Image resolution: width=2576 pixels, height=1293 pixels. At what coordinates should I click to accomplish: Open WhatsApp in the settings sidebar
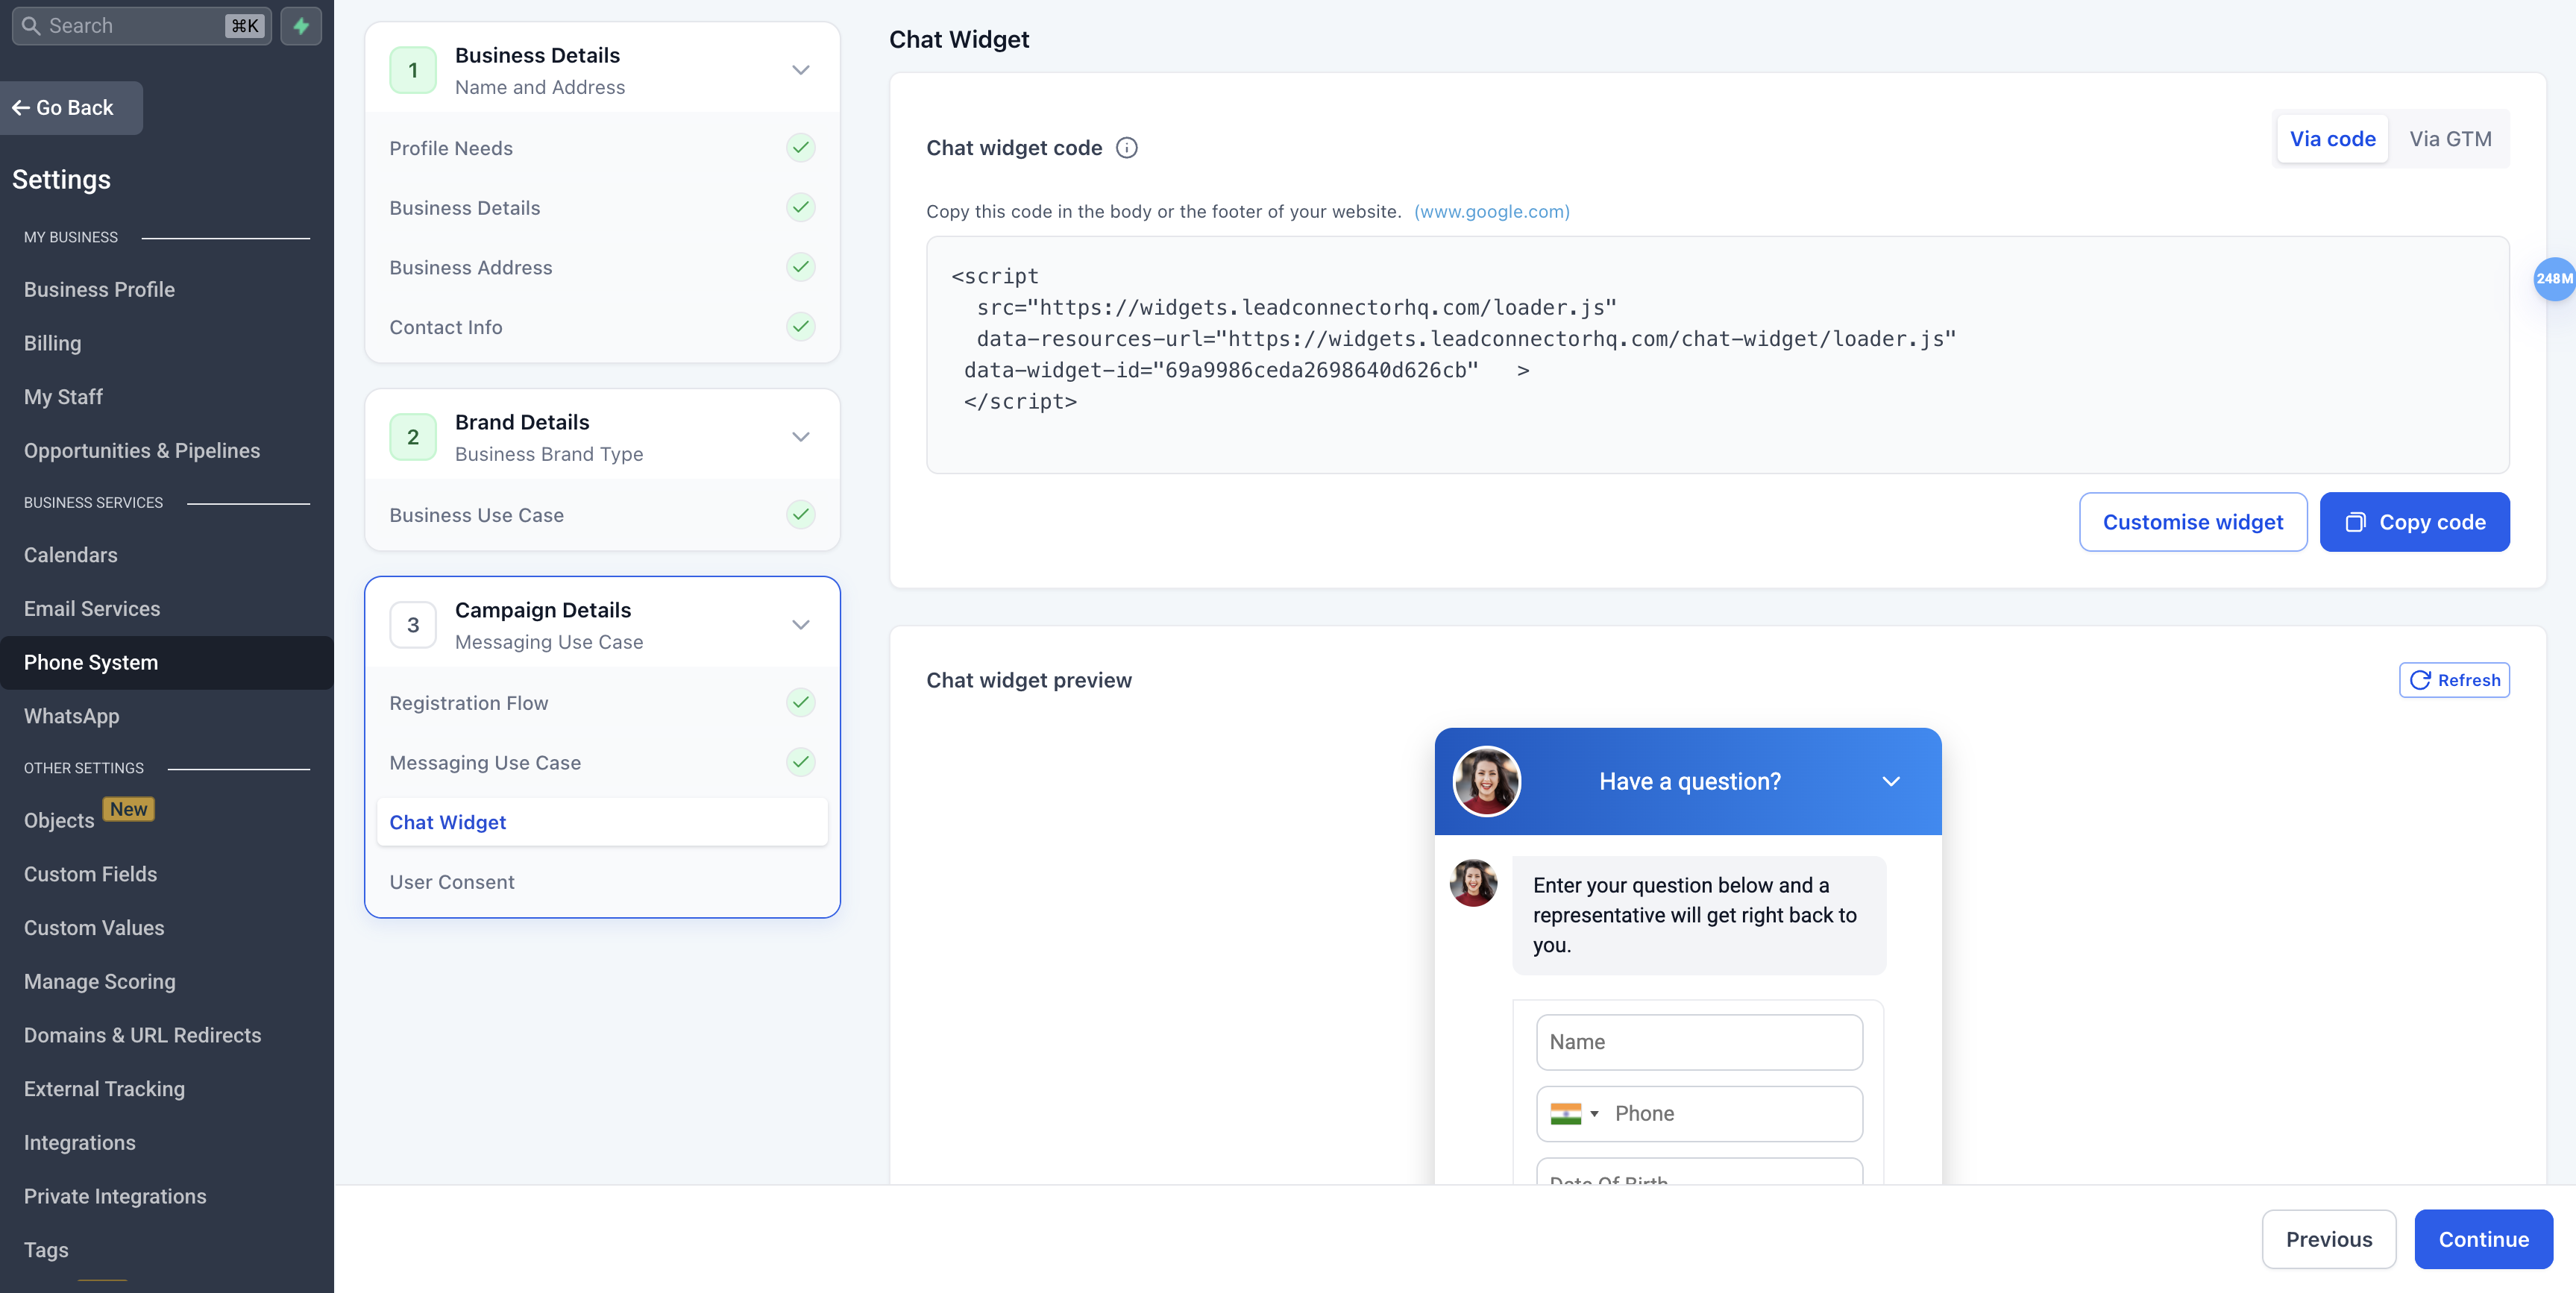72,716
